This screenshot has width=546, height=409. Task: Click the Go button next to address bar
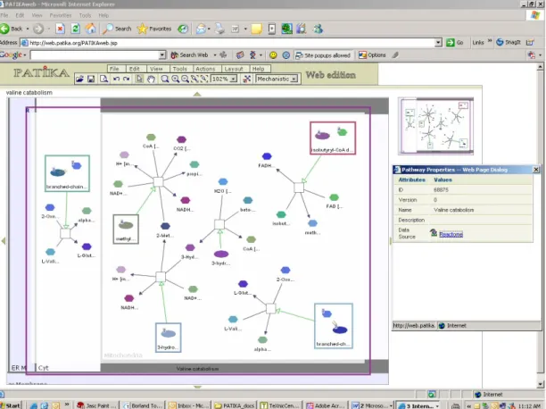point(455,43)
